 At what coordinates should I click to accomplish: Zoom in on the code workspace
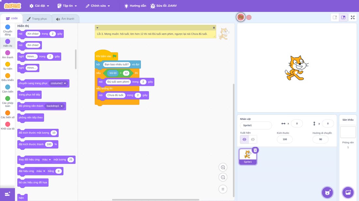[x=223, y=167]
